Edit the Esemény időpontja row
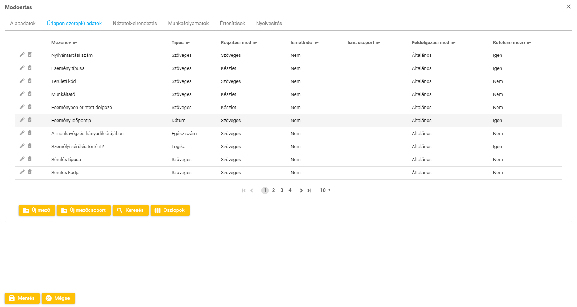The height and width of the screenshot is (307, 577). [x=22, y=120]
